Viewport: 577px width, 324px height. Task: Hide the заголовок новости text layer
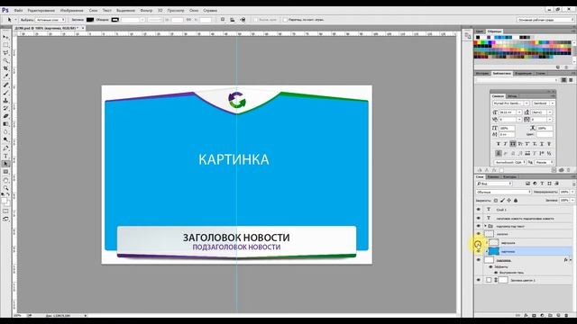pyautogui.click(x=479, y=218)
